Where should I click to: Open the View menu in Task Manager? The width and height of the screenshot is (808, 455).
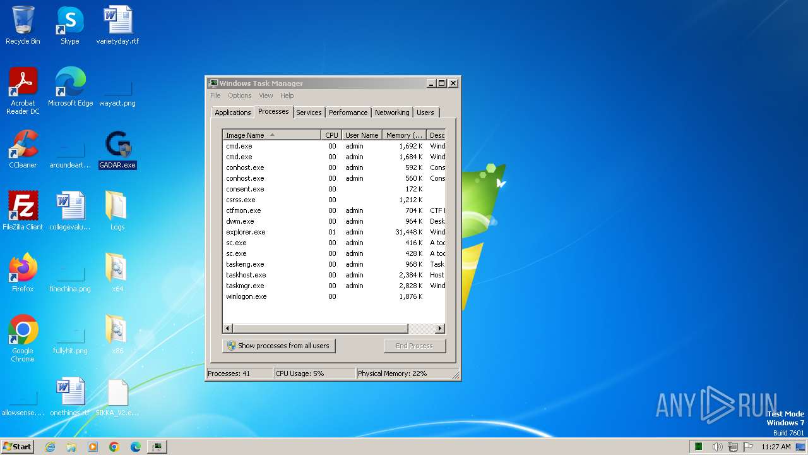click(266, 95)
